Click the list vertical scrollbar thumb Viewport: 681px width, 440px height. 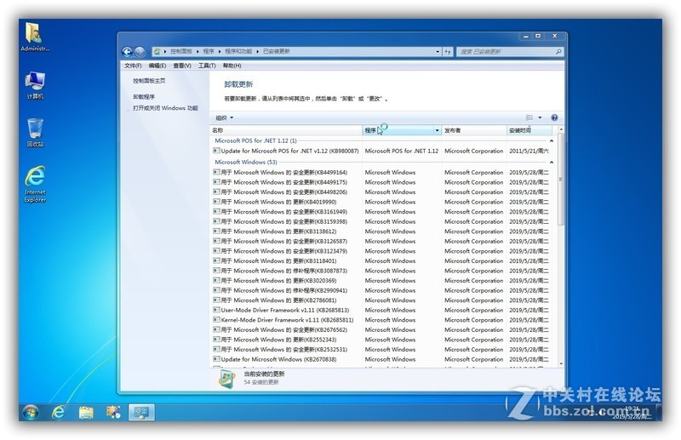[x=561, y=179]
